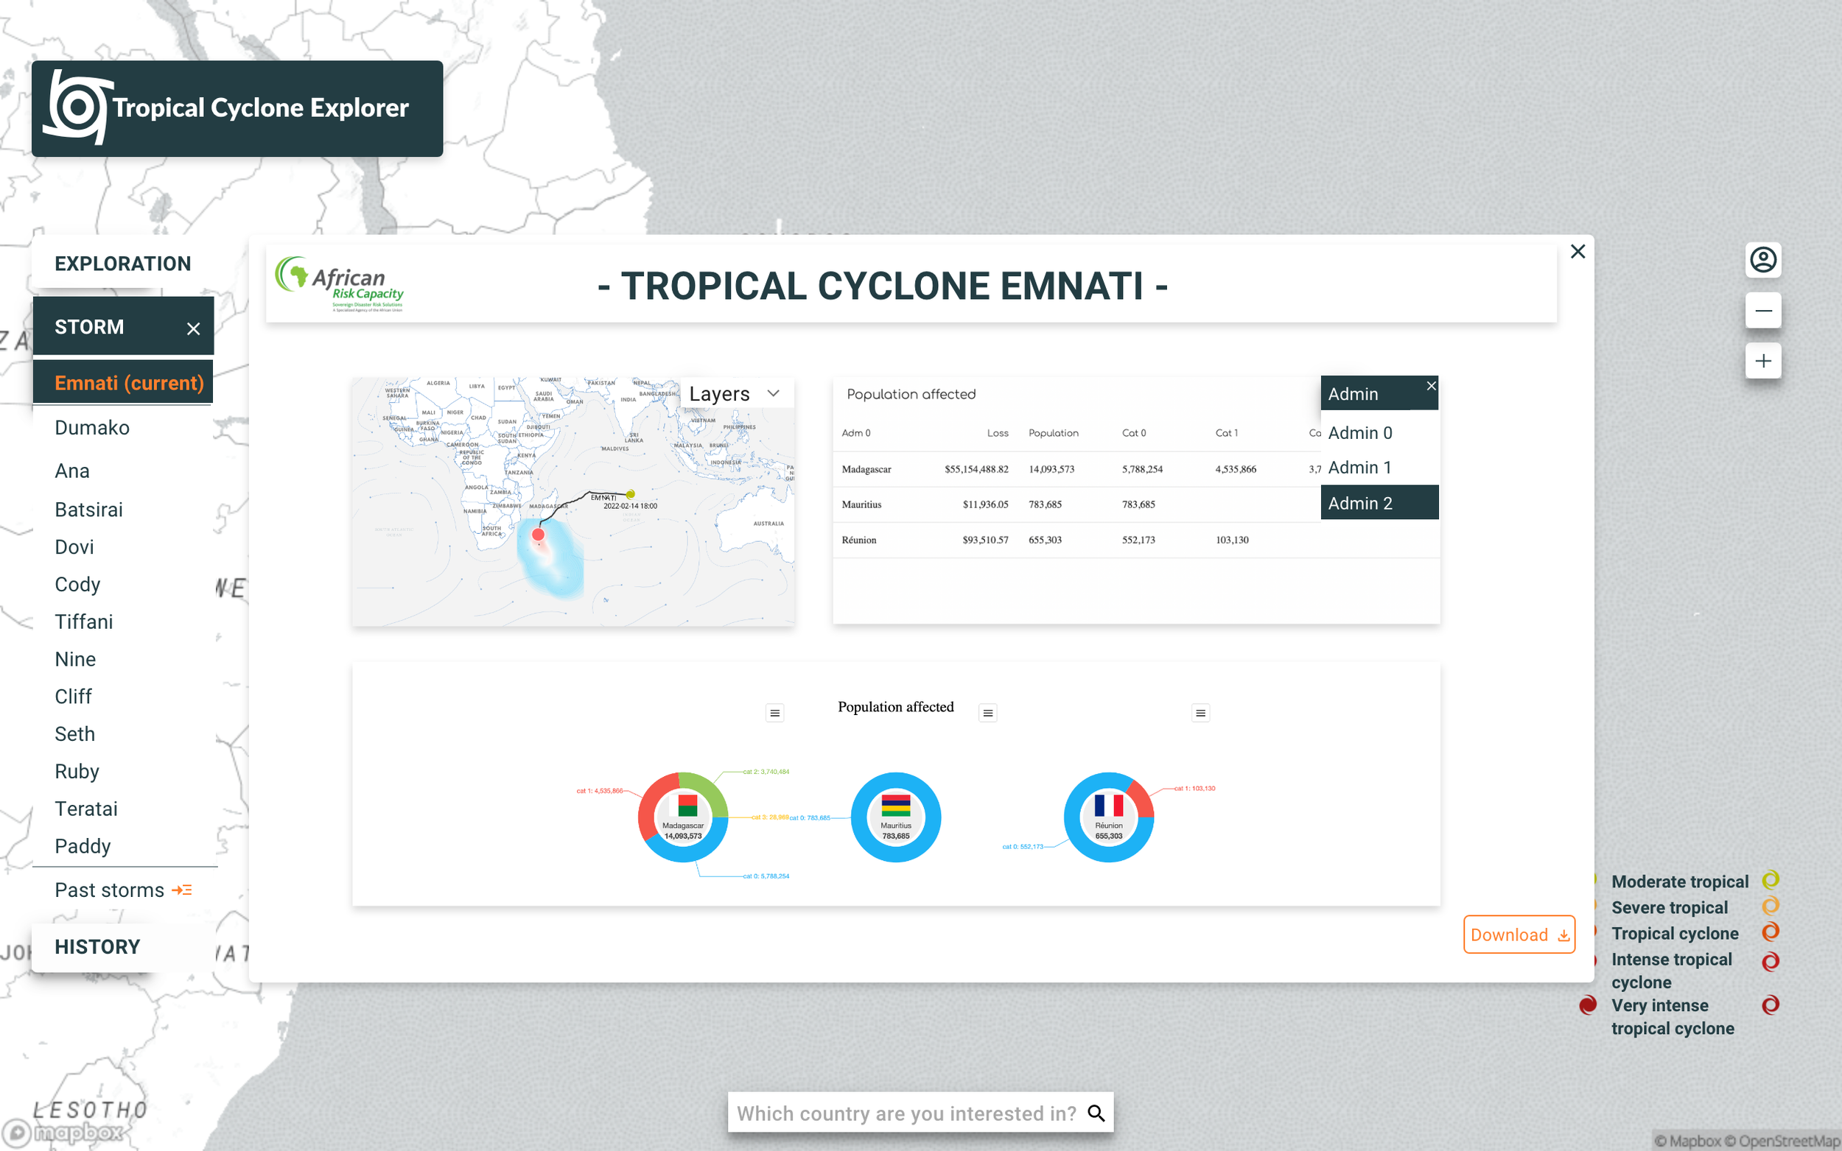The width and height of the screenshot is (1842, 1151).
Task: Click the Mauritius flag donut center
Action: tap(896, 806)
